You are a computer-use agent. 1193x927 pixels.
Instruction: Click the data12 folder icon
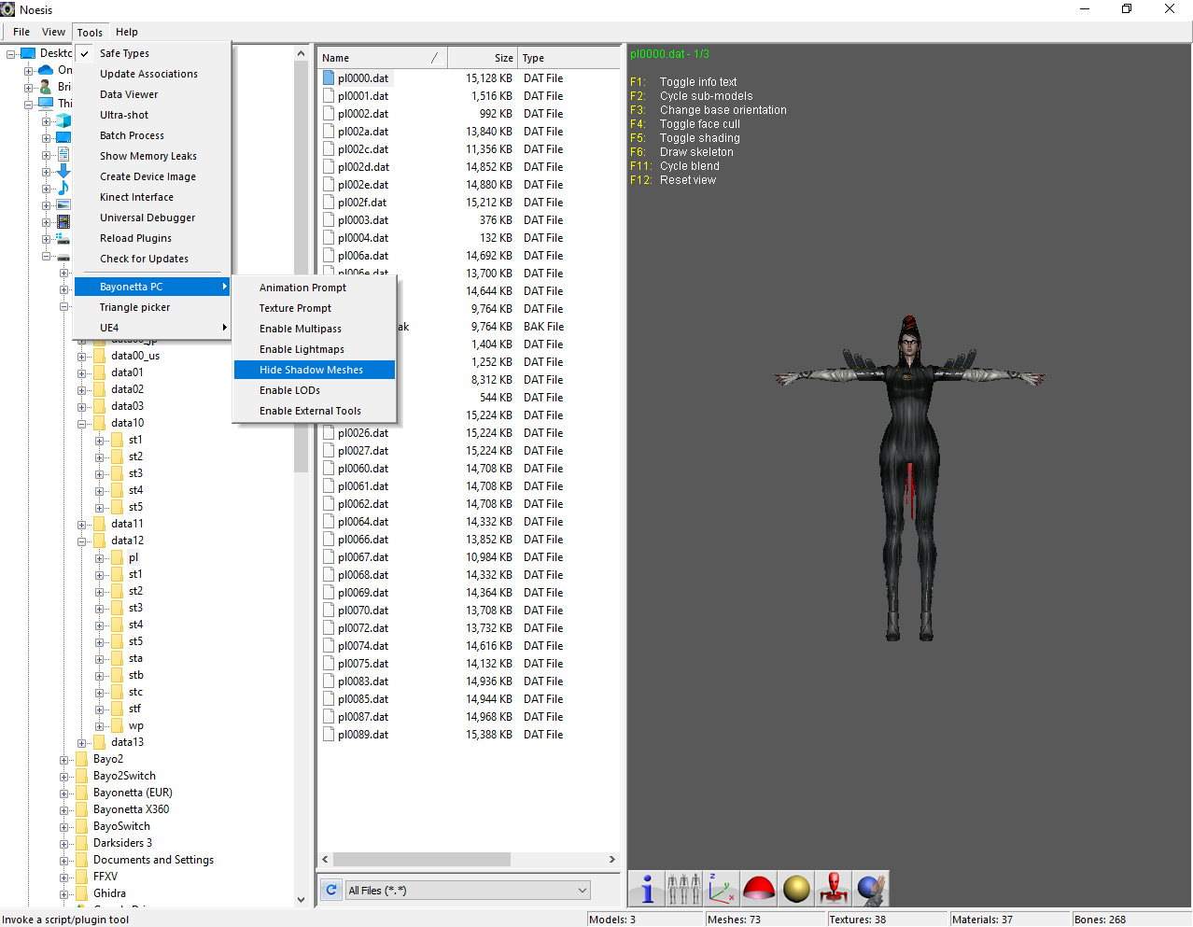(99, 541)
